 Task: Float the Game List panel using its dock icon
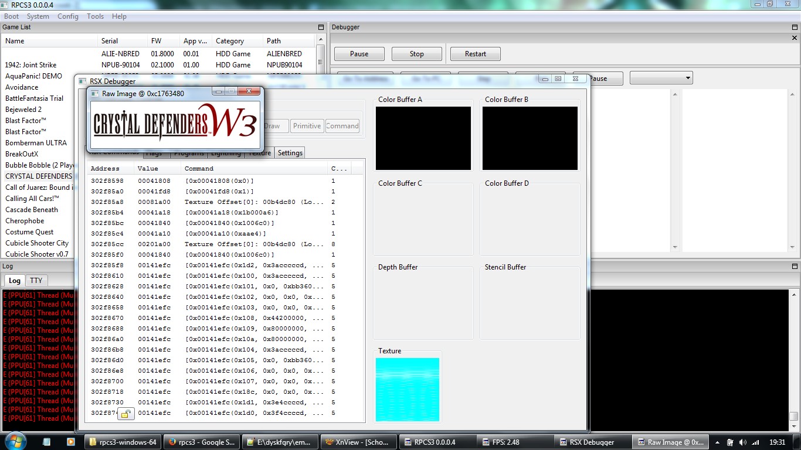tap(321, 28)
